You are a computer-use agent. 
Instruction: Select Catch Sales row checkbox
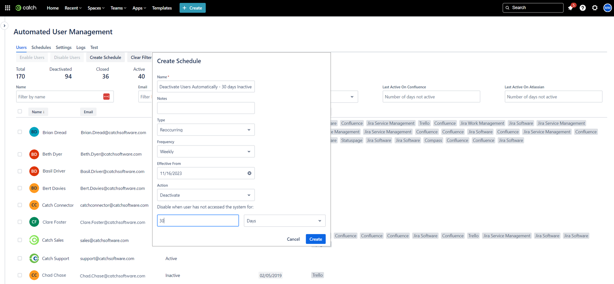(x=20, y=240)
